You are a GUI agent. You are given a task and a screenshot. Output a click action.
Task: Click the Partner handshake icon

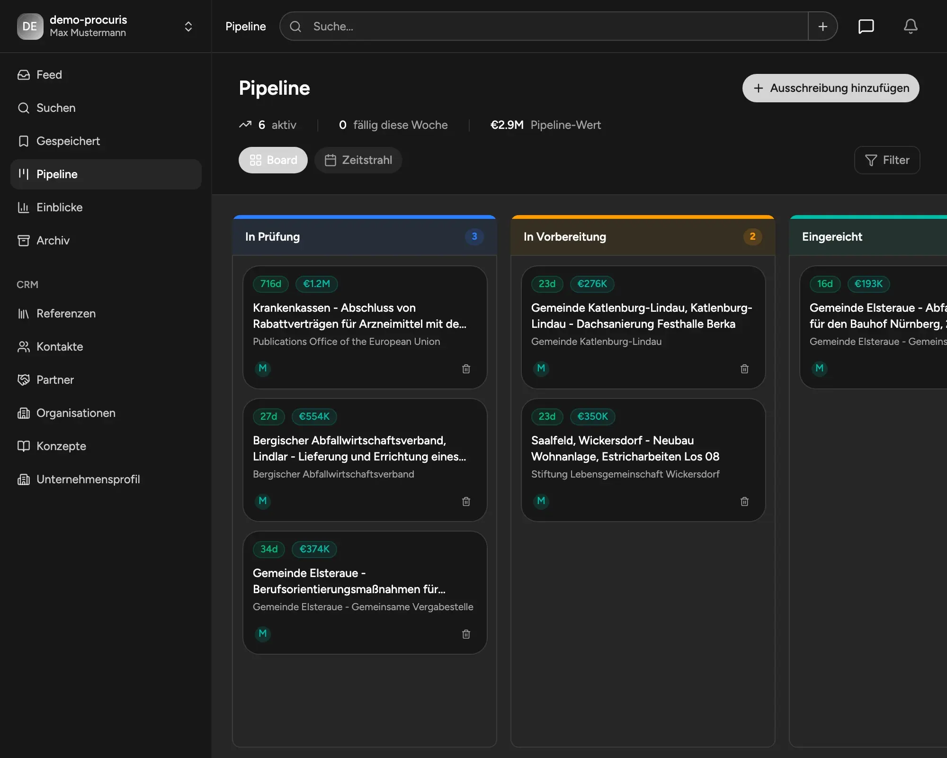(x=23, y=380)
